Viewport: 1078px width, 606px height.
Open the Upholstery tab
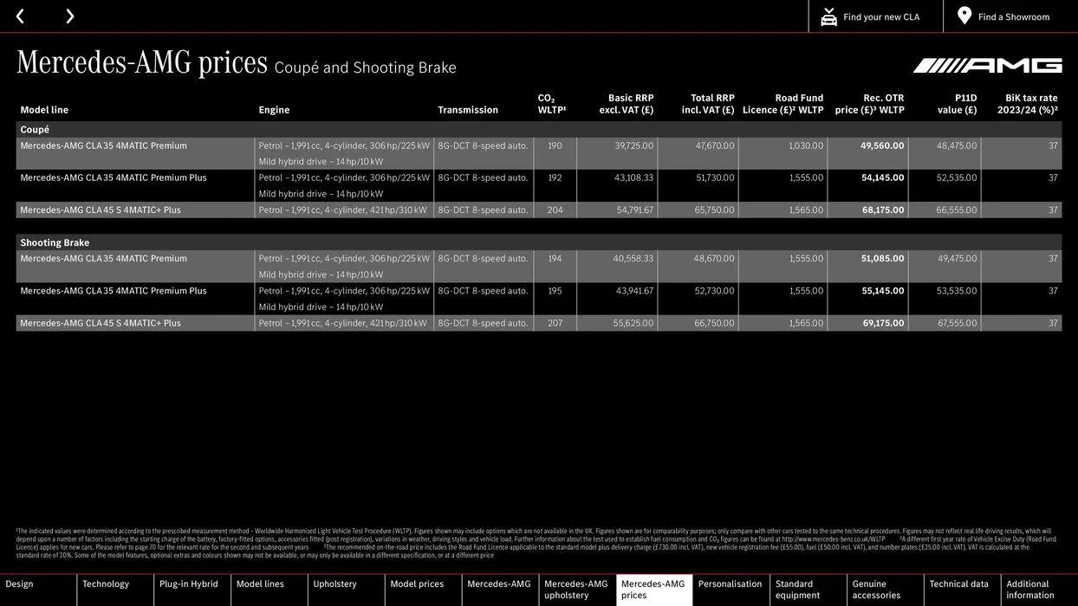click(335, 584)
